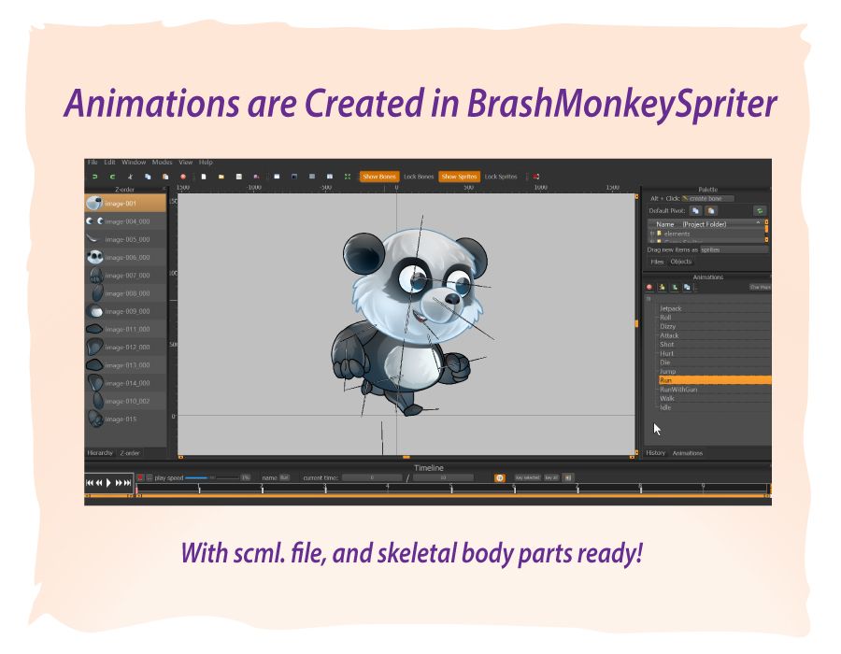Toggle Lock Bones button

pos(419,177)
